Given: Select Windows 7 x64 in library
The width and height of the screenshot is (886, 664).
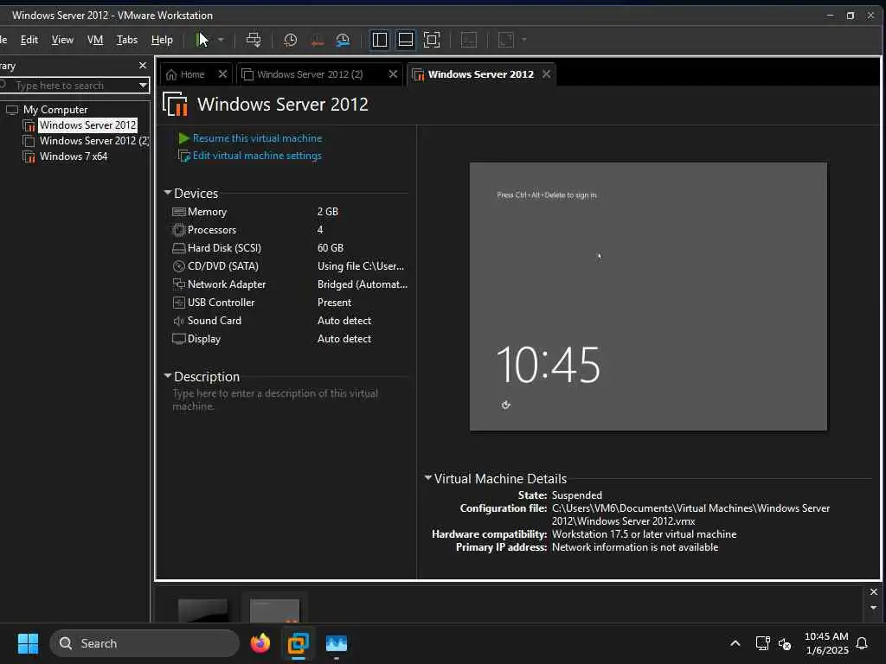Looking at the screenshot, I should (74, 156).
